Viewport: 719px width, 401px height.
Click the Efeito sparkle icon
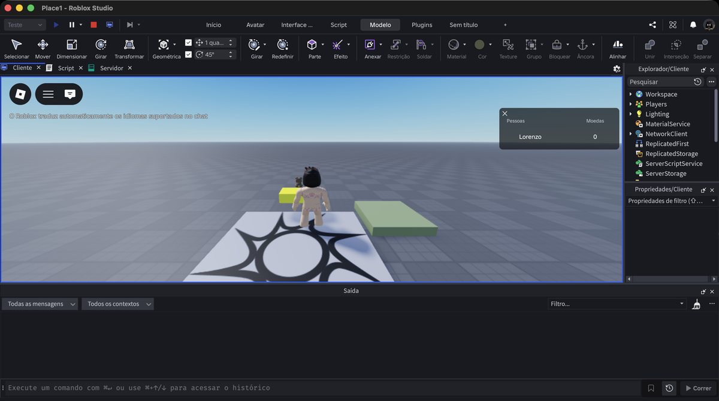pos(337,45)
